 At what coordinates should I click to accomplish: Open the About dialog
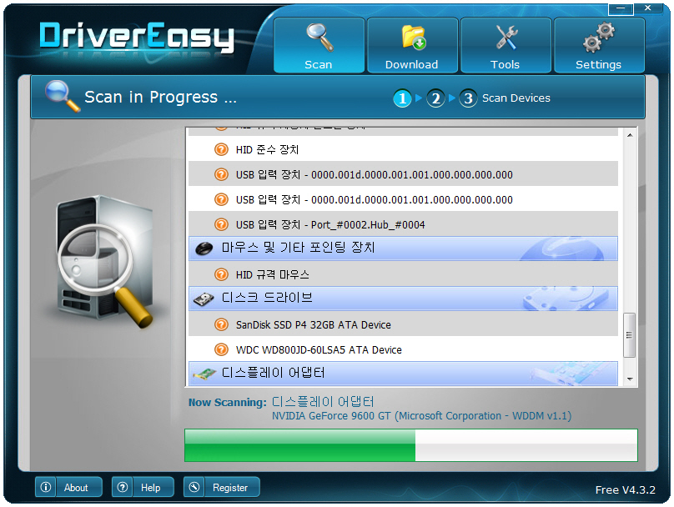[x=68, y=487]
